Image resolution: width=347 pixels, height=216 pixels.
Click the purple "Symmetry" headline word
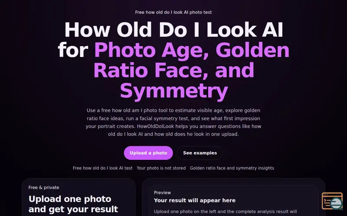pyautogui.click(x=174, y=91)
